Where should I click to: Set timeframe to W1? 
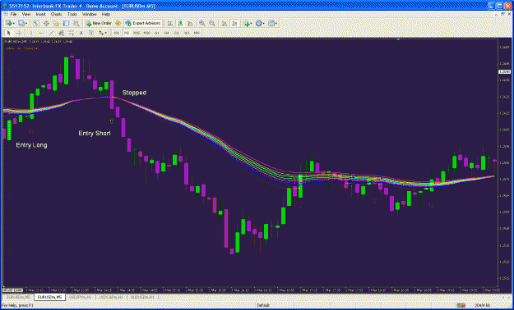tap(187, 33)
